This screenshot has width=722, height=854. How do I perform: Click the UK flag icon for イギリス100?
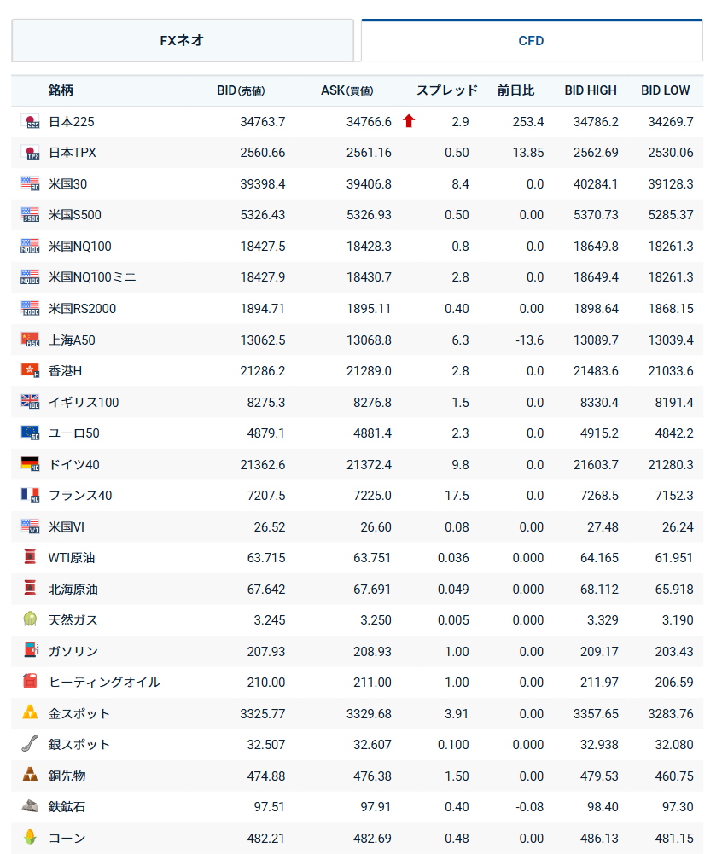coord(30,402)
